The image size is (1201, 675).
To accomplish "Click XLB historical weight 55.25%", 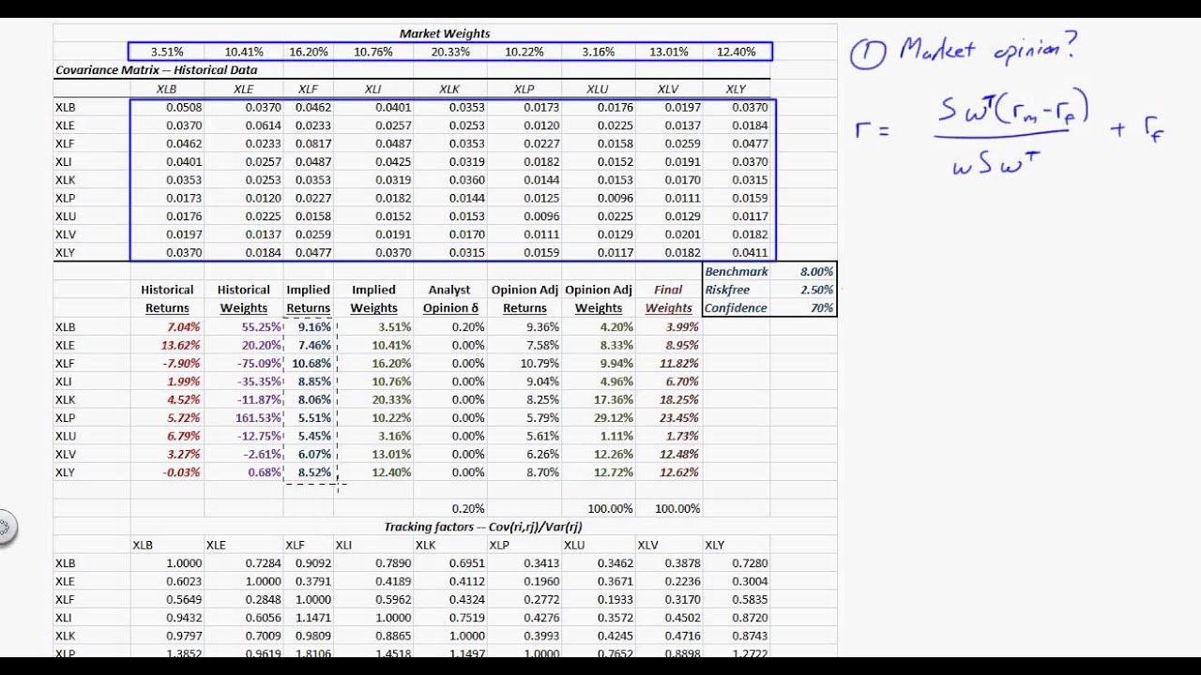I will pos(261,326).
